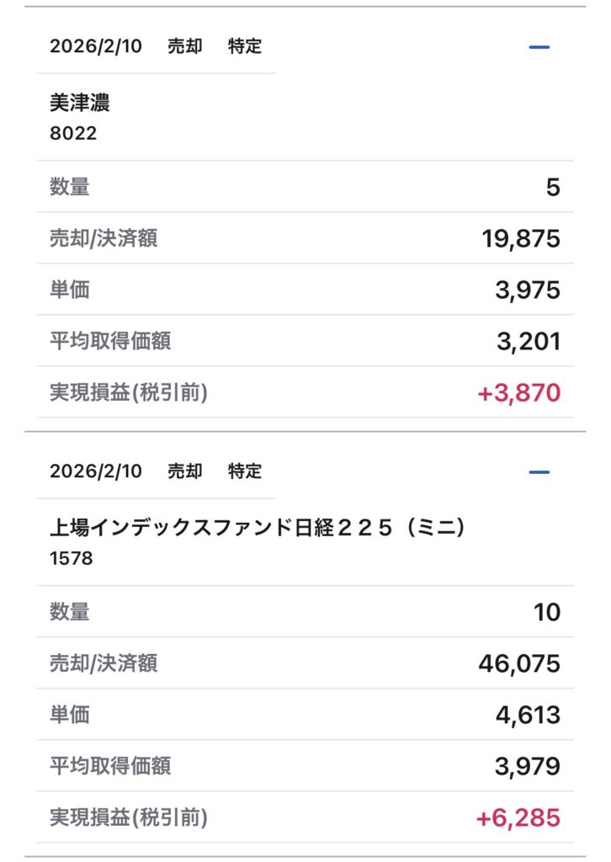Click the quantity value 10
Image resolution: width=611 pixels, height=862 pixels.
point(547,612)
